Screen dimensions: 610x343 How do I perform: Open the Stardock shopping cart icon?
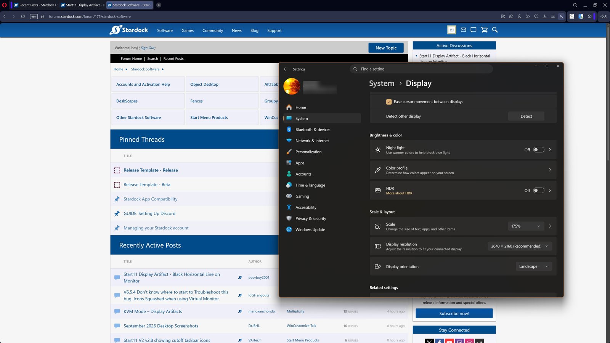[x=484, y=30]
